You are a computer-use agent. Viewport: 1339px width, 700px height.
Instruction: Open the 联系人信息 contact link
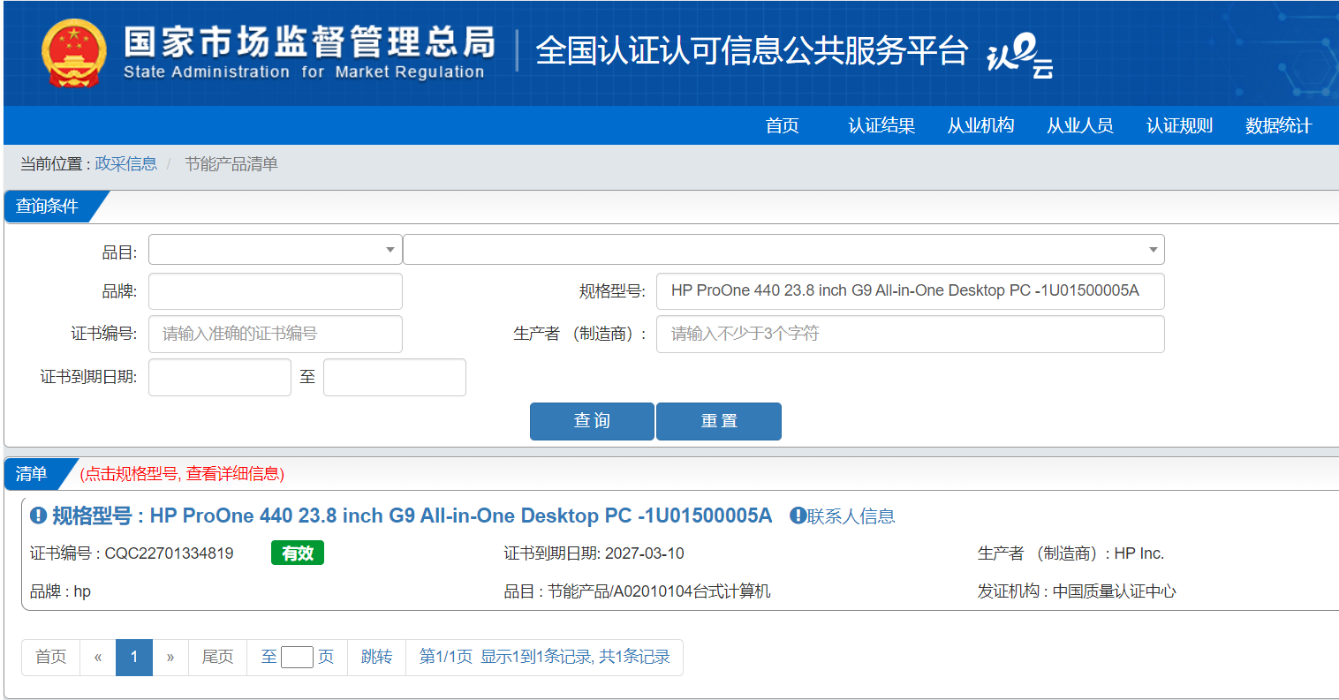(x=851, y=516)
